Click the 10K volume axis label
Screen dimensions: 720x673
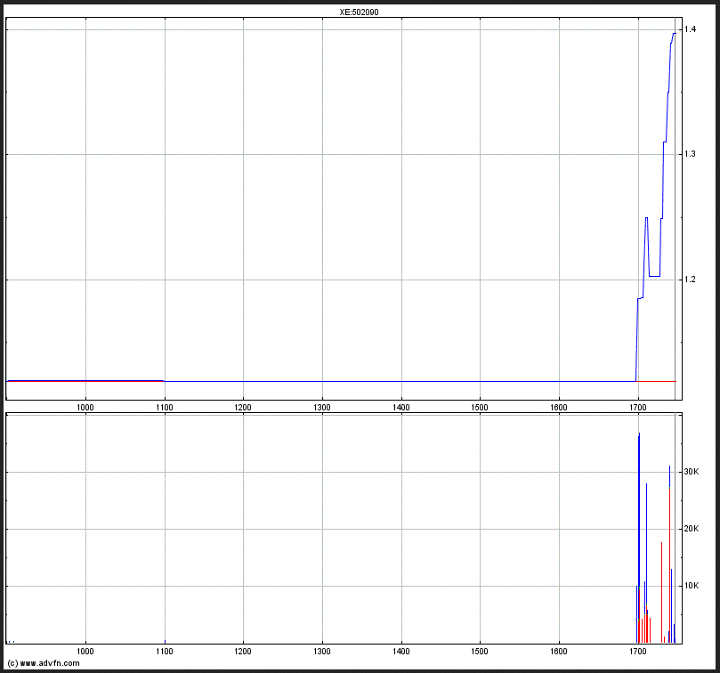[x=692, y=586]
